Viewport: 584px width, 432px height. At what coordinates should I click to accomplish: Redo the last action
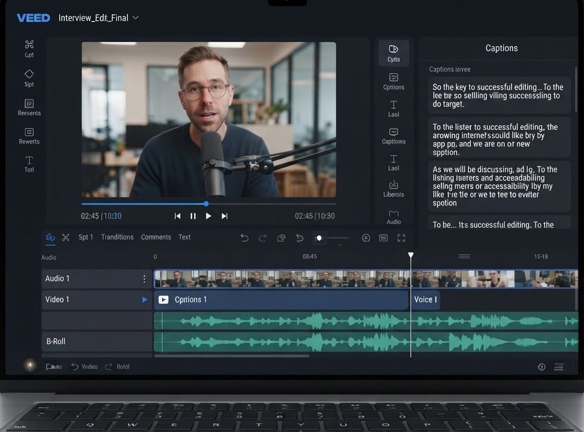[262, 238]
